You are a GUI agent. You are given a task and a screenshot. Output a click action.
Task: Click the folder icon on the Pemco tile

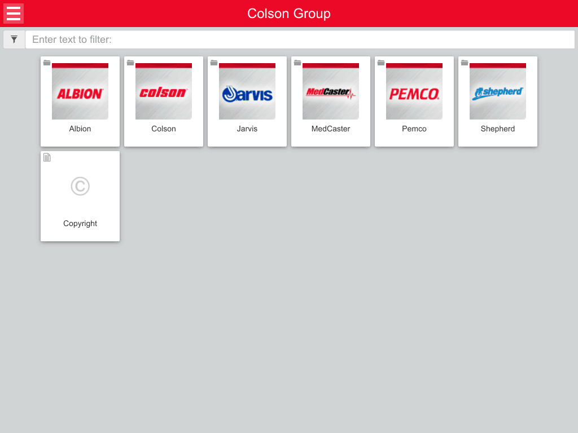pyautogui.click(x=382, y=63)
